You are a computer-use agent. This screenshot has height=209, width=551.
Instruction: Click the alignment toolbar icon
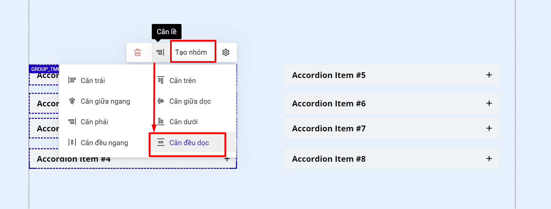point(160,52)
